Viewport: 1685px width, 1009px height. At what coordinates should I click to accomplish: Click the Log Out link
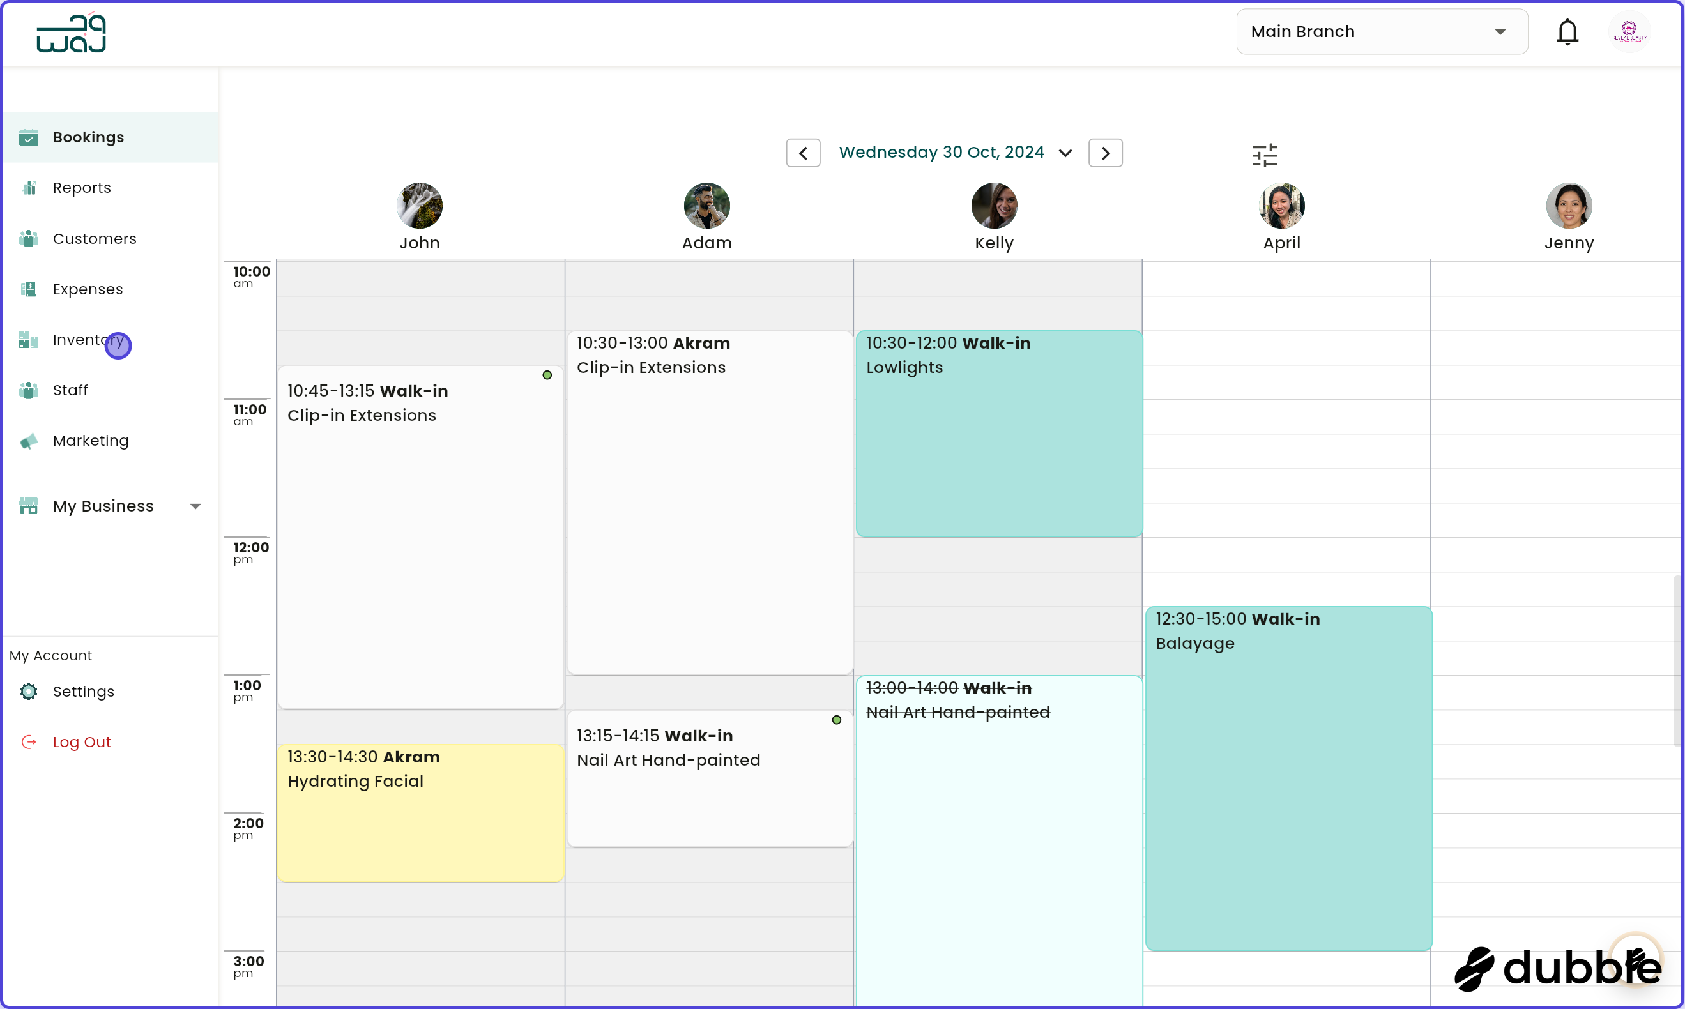pyautogui.click(x=82, y=742)
